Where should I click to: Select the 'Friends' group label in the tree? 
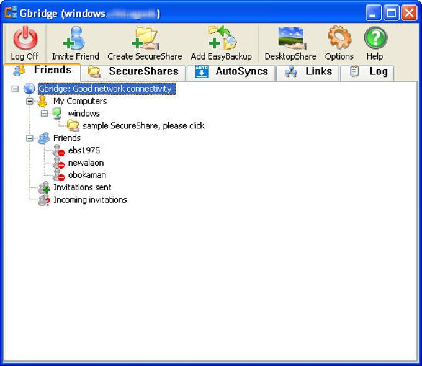[67, 138]
